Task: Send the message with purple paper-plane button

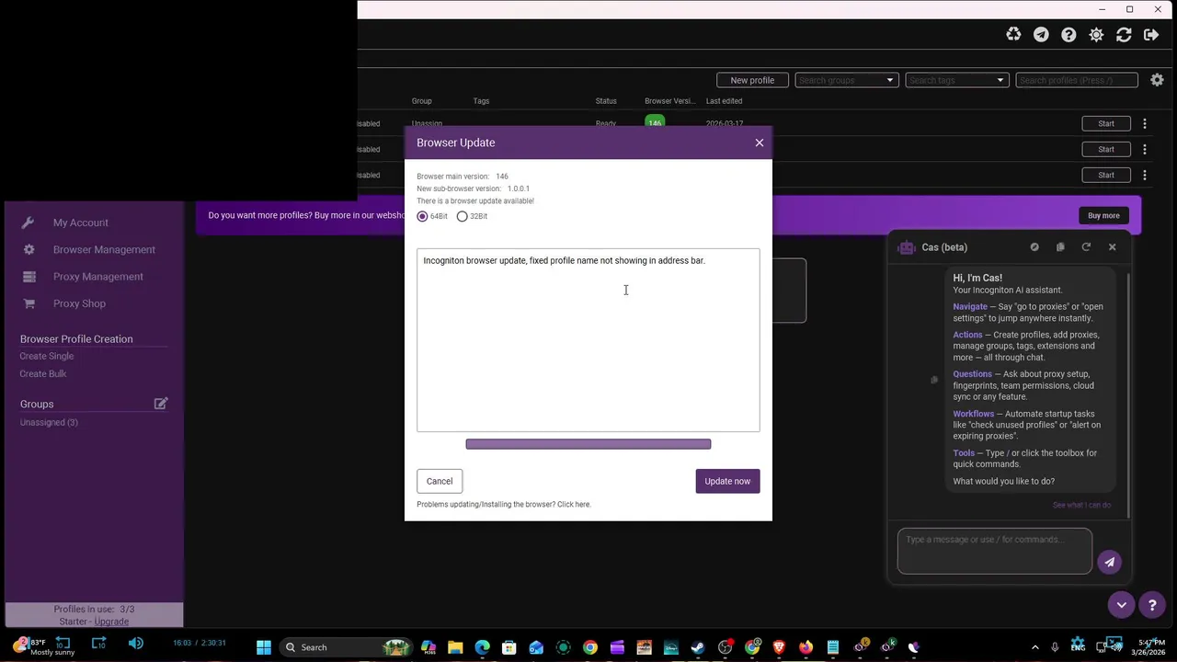Action: (1109, 562)
